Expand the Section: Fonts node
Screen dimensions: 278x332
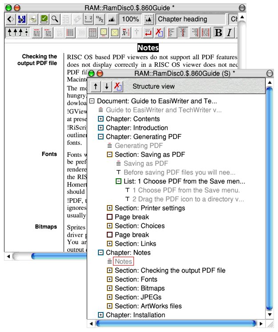pyautogui.click(x=109, y=279)
